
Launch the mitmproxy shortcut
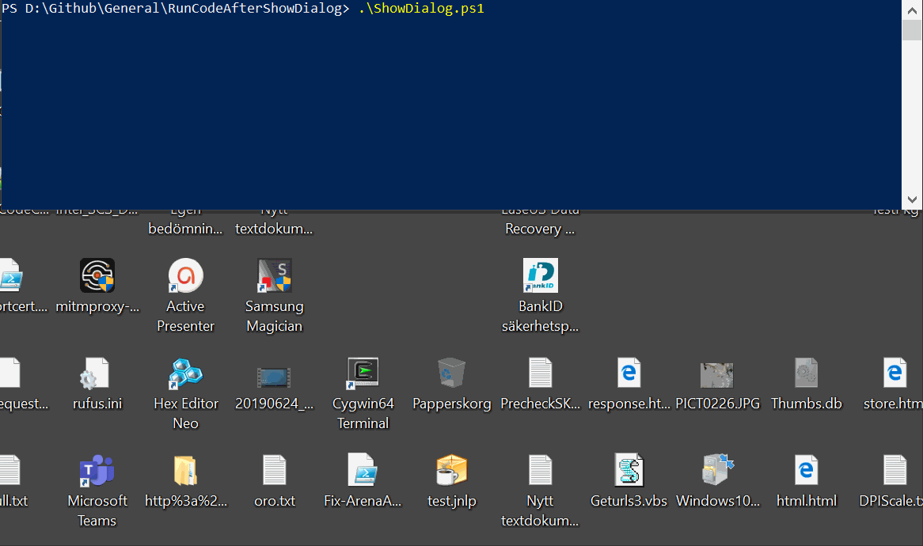[x=97, y=275]
